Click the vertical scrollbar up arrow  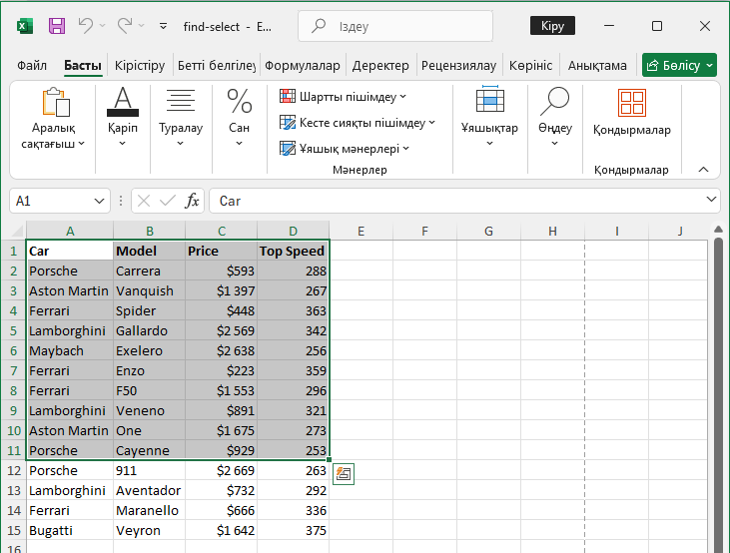coord(718,230)
